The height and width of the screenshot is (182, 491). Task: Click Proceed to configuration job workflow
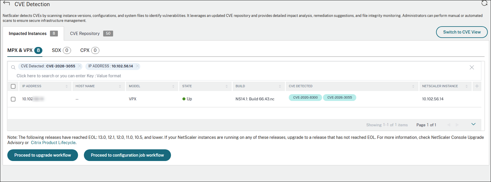click(x=127, y=155)
